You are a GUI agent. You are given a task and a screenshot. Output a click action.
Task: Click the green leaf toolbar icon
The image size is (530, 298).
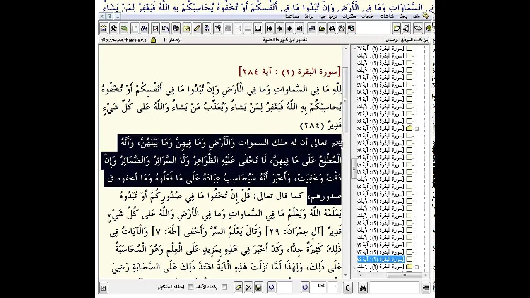(x=124, y=29)
